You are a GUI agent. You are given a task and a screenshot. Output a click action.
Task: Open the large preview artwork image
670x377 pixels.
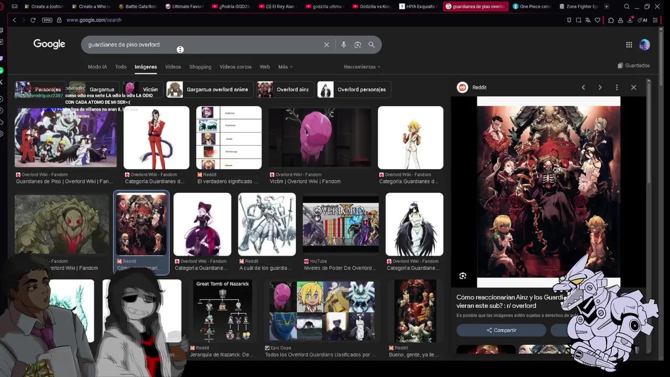549,192
